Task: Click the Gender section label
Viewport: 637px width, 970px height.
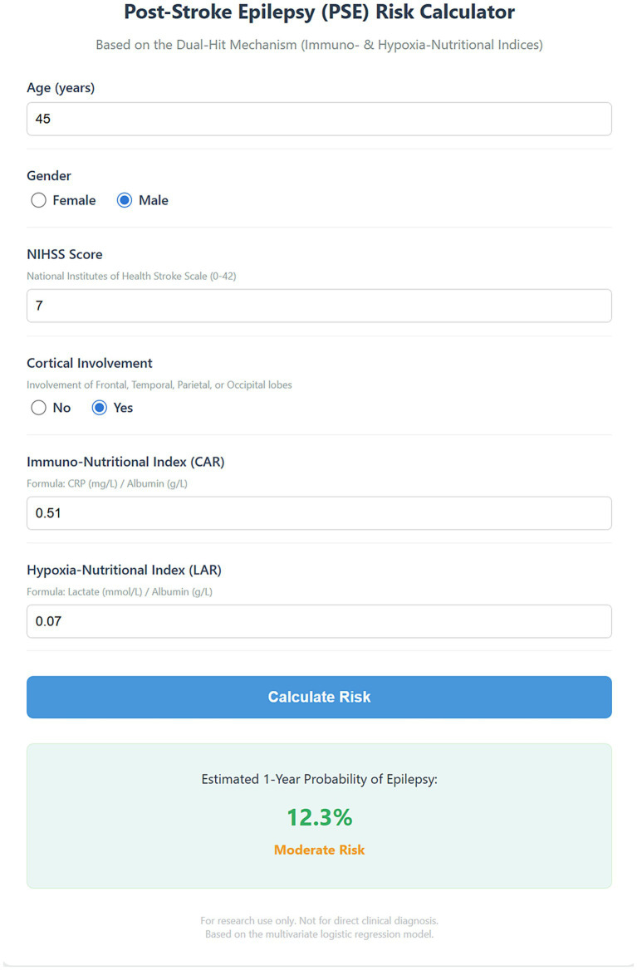Action: [49, 176]
